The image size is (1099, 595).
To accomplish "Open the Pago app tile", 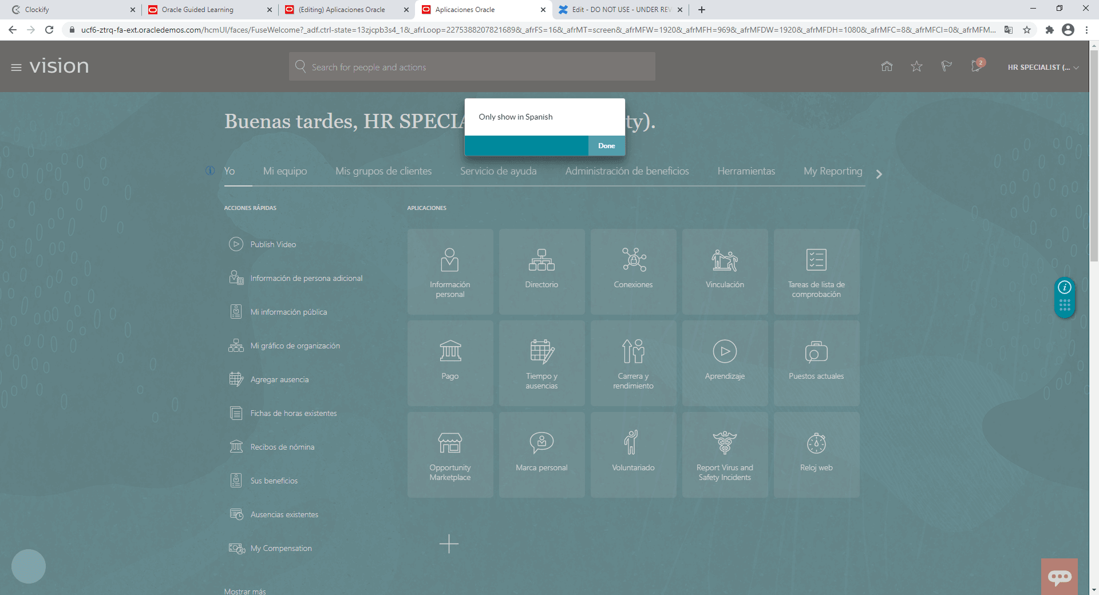I will (450, 363).
